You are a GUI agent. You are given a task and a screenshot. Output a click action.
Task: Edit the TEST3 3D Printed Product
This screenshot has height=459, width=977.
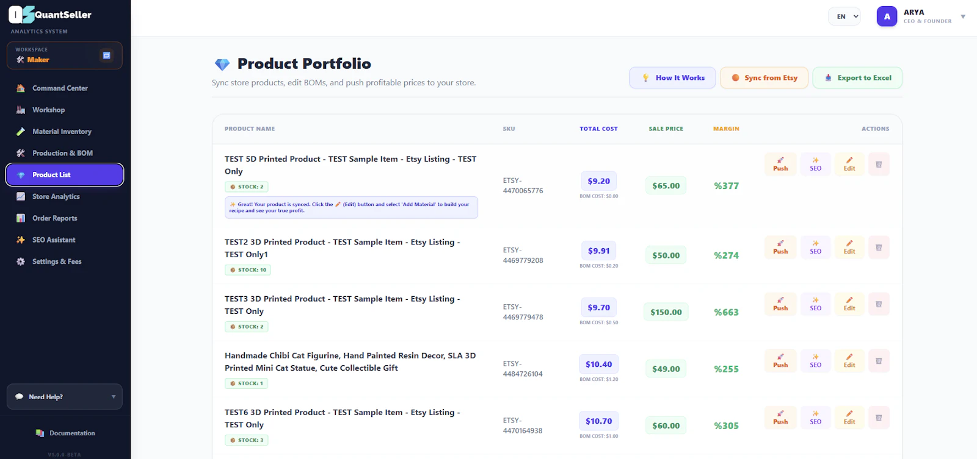point(849,304)
